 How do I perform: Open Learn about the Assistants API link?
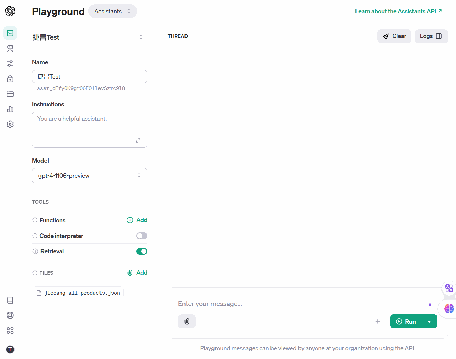[x=399, y=11]
